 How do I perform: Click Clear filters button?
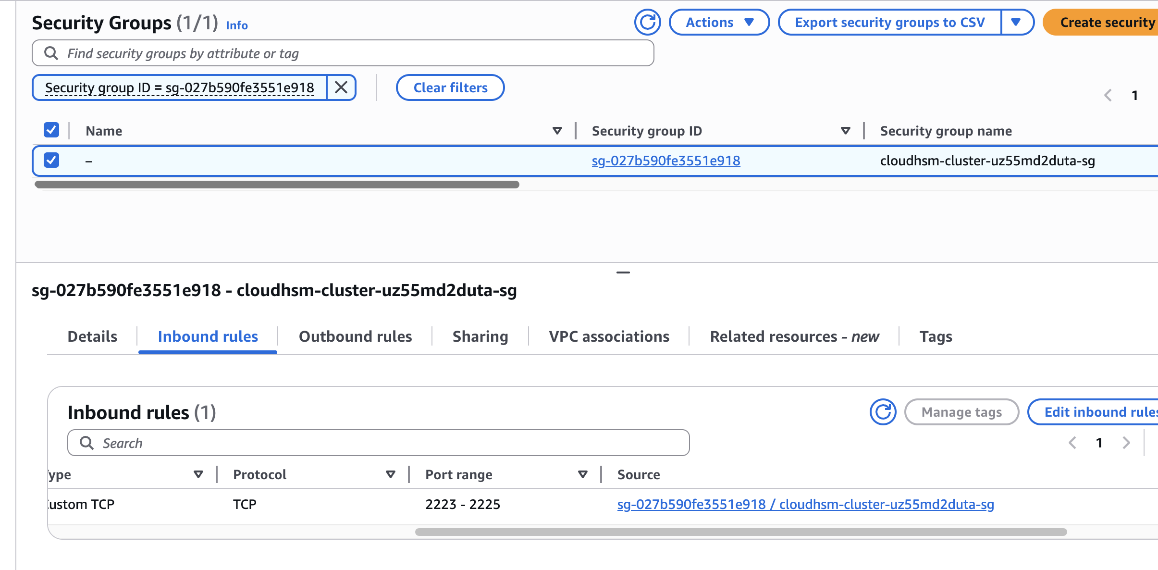[450, 87]
